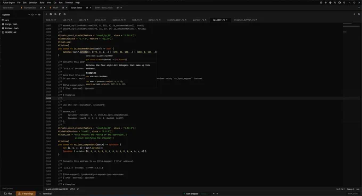362x196 pixels.
Task: Click the UTF-8 encoding status entry
Action: pos(72,189)
